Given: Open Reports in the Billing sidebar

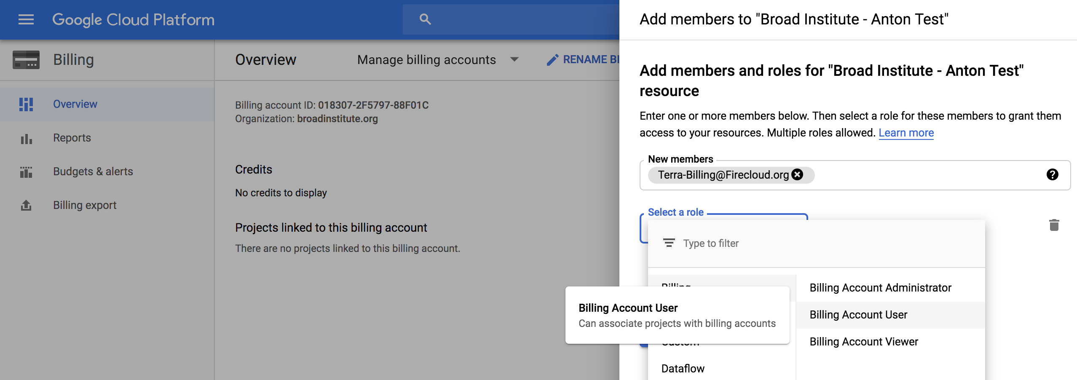Looking at the screenshot, I should pyautogui.click(x=107, y=138).
